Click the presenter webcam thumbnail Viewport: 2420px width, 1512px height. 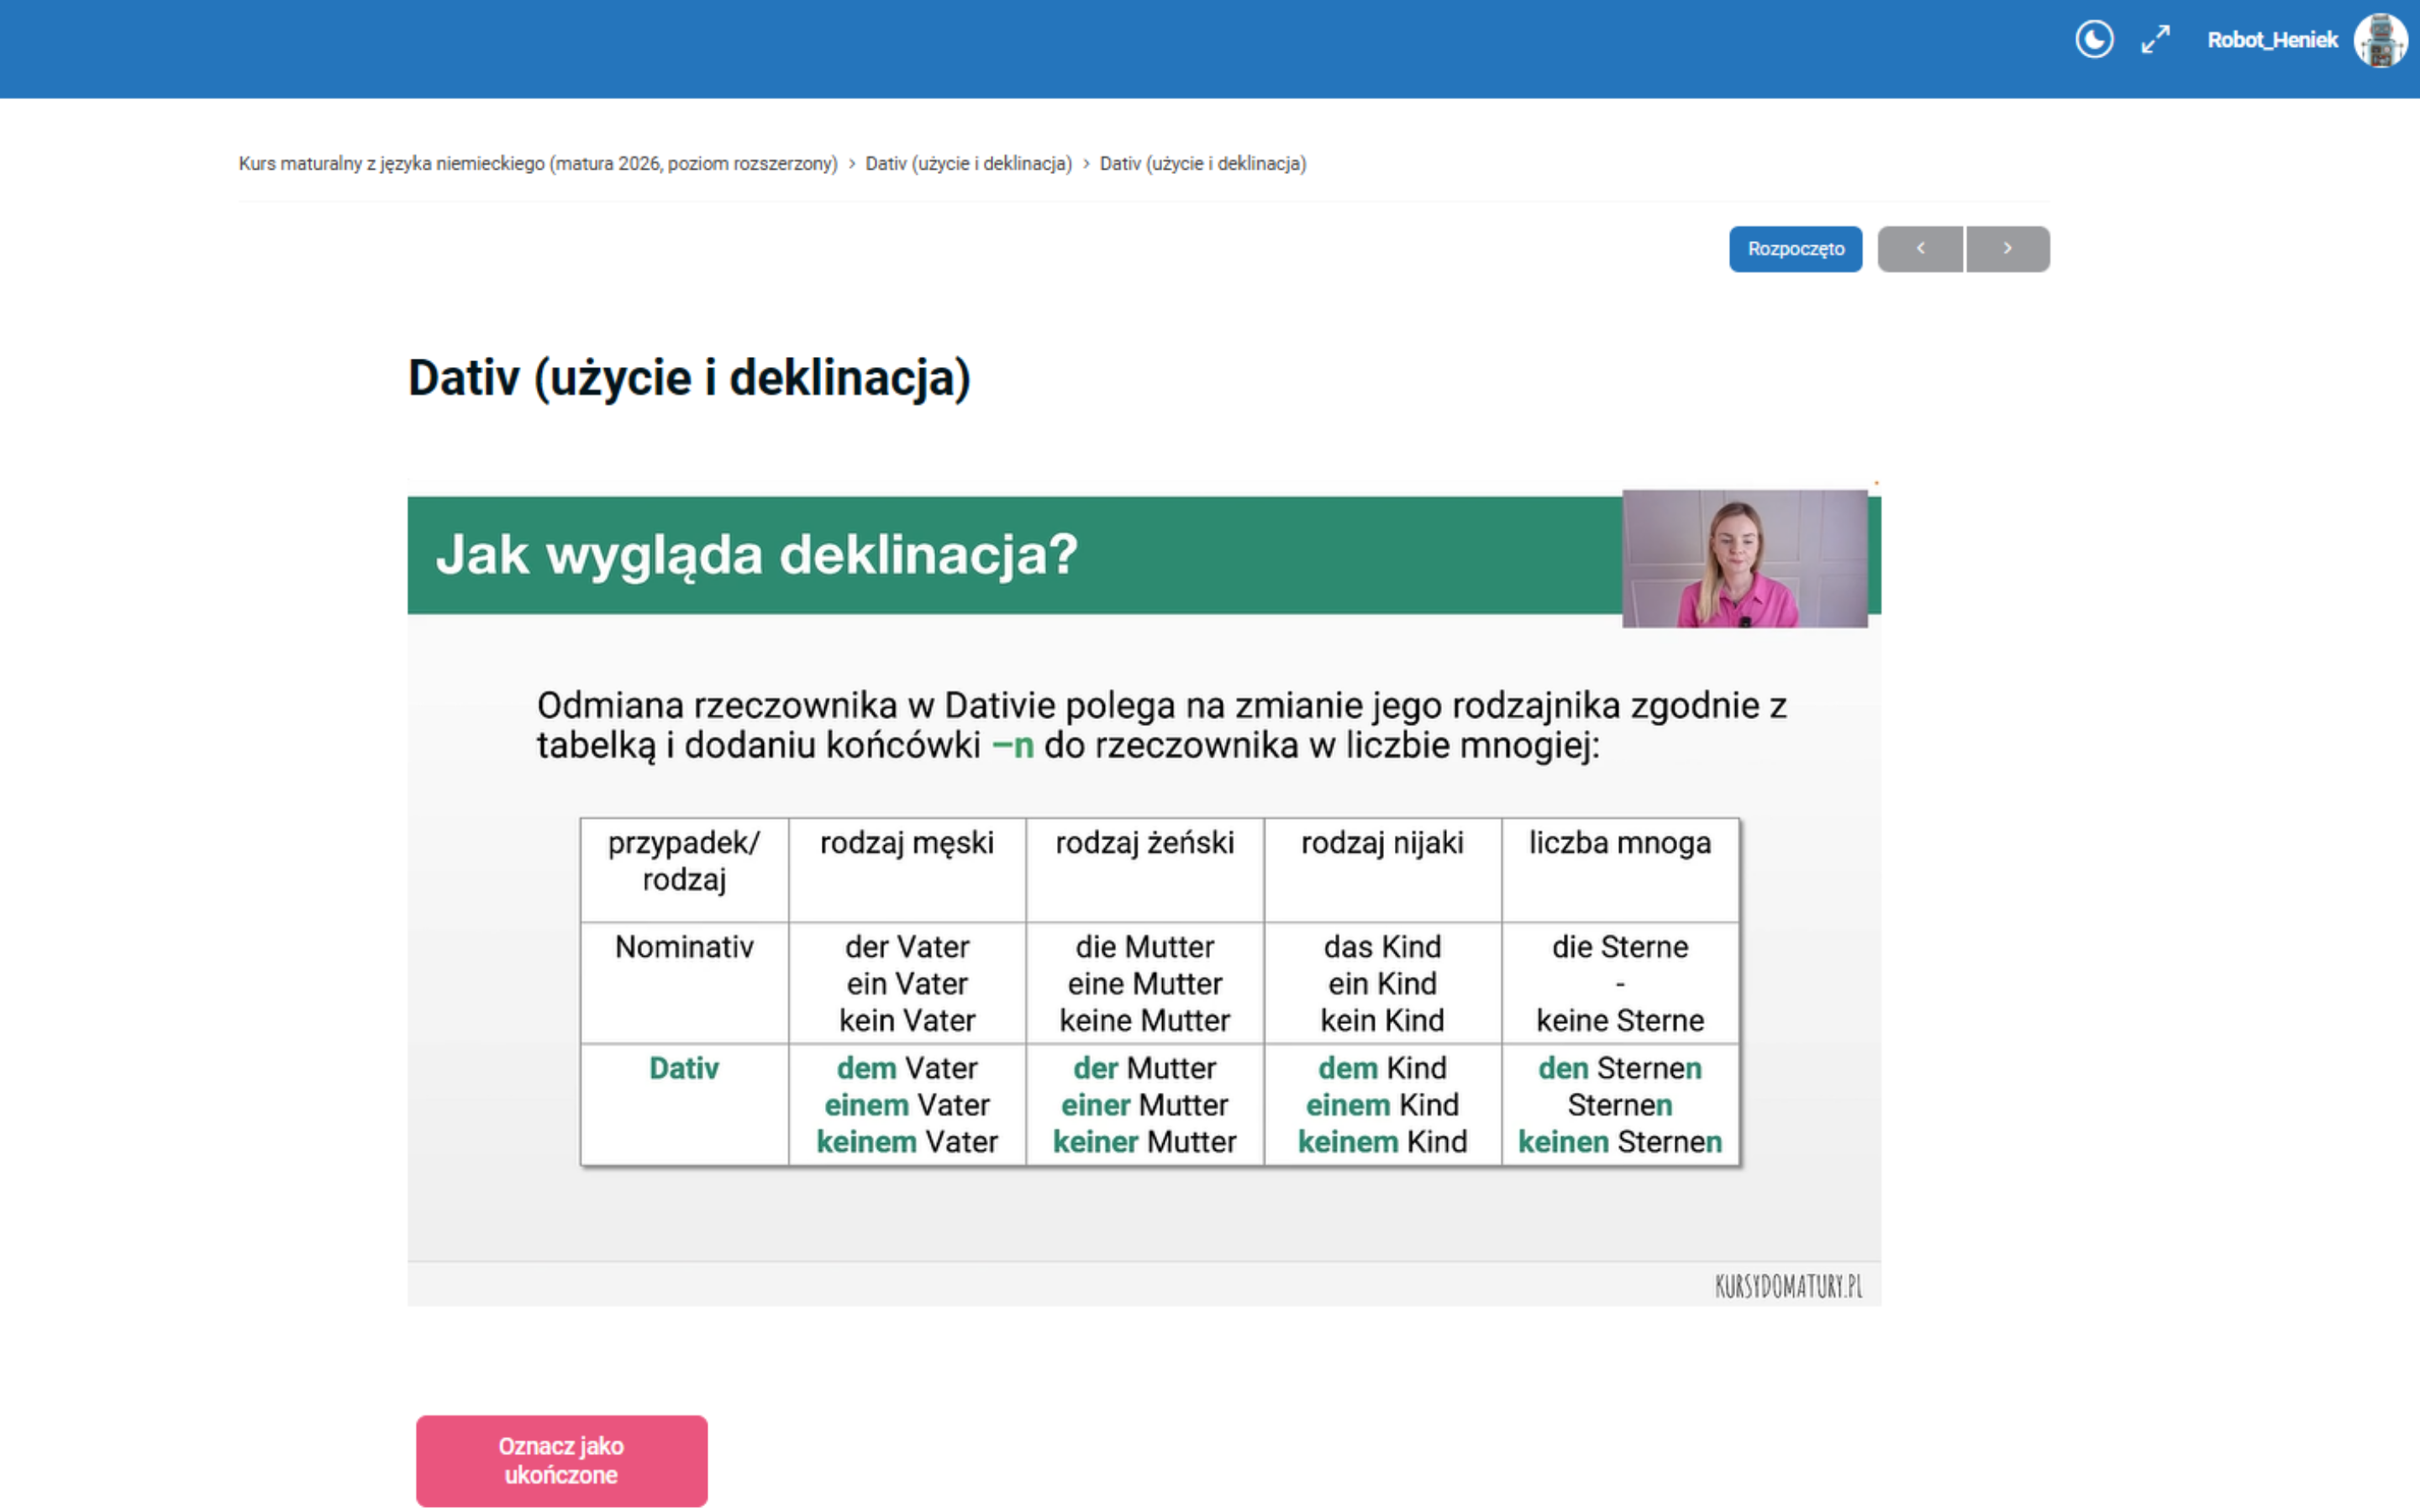click(1744, 558)
